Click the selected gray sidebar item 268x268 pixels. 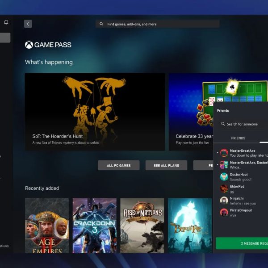pos(5,38)
